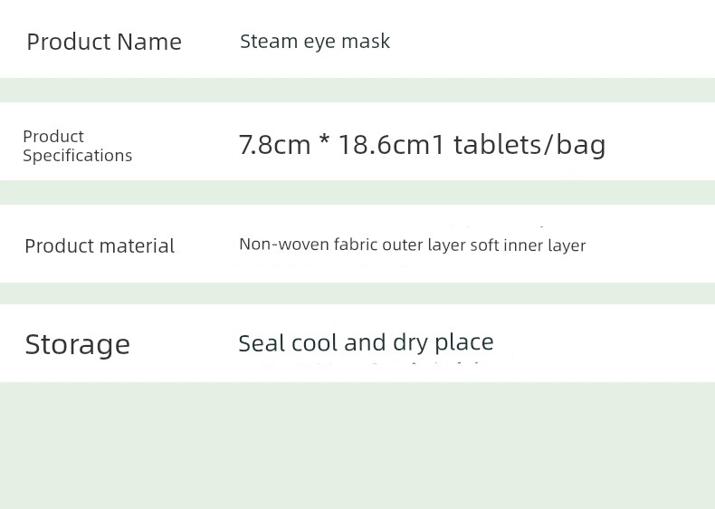Click the word "Seal" in the storage row
Screen dimensions: 715x509
[262, 342]
